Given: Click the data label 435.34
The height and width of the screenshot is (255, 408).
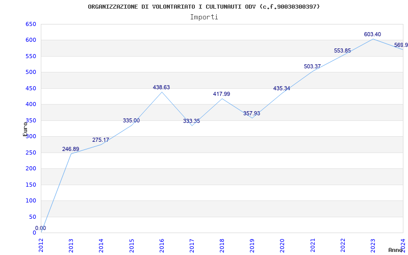Looking at the screenshot, I should (282, 88).
